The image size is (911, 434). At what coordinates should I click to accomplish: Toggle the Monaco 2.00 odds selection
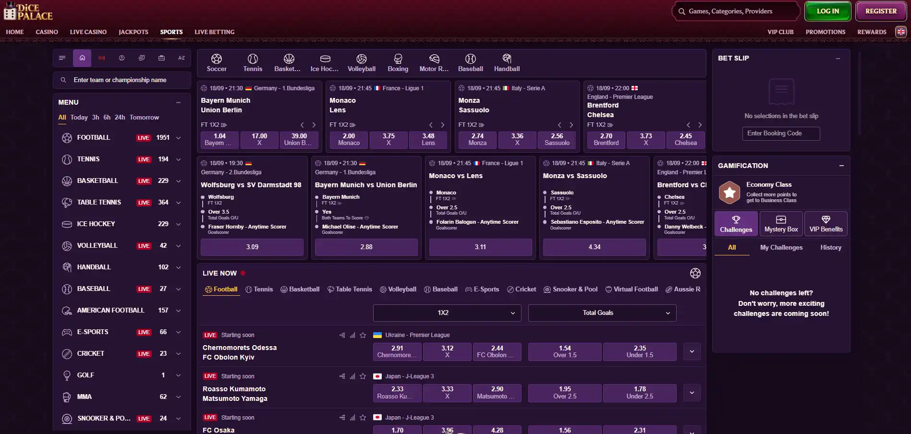[349, 140]
